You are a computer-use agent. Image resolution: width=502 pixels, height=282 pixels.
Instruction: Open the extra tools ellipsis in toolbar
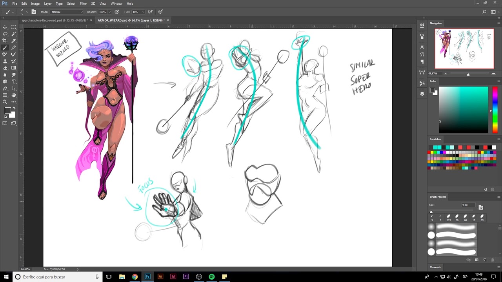click(x=14, y=102)
